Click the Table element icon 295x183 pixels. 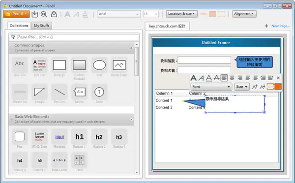pos(79,160)
